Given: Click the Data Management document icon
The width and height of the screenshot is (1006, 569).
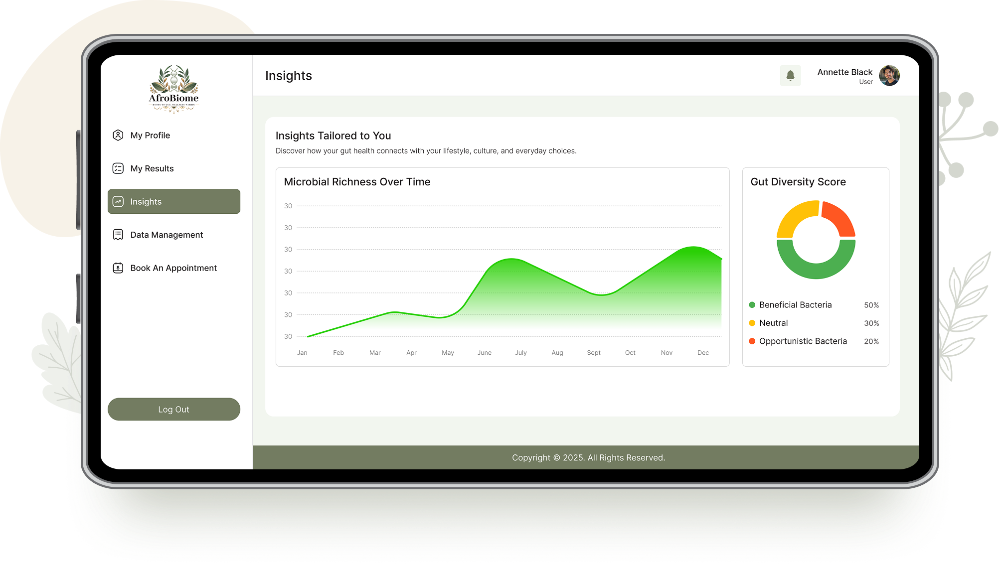Looking at the screenshot, I should (x=118, y=235).
